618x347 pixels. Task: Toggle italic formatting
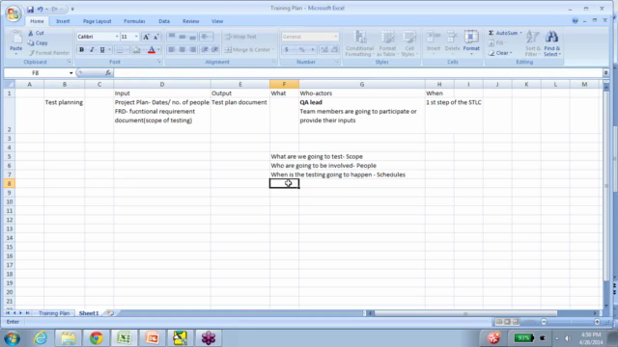(92, 50)
